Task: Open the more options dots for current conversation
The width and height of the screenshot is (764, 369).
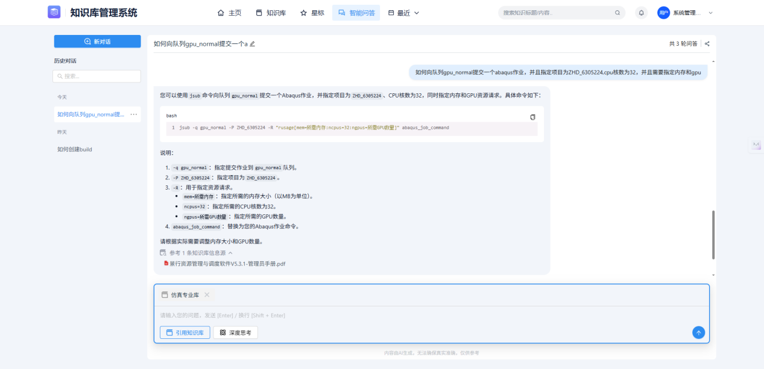Action: coord(133,114)
